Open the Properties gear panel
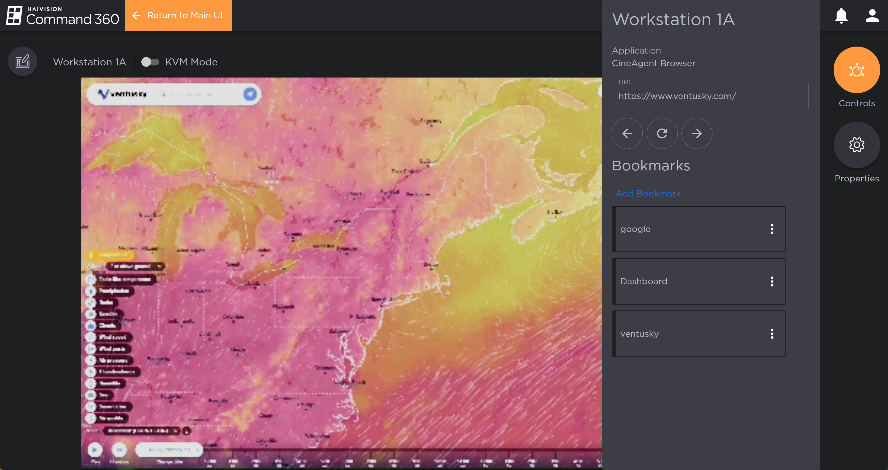 click(856, 145)
